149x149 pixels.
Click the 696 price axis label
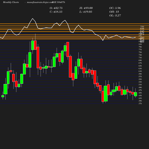[x=140, y=60]
